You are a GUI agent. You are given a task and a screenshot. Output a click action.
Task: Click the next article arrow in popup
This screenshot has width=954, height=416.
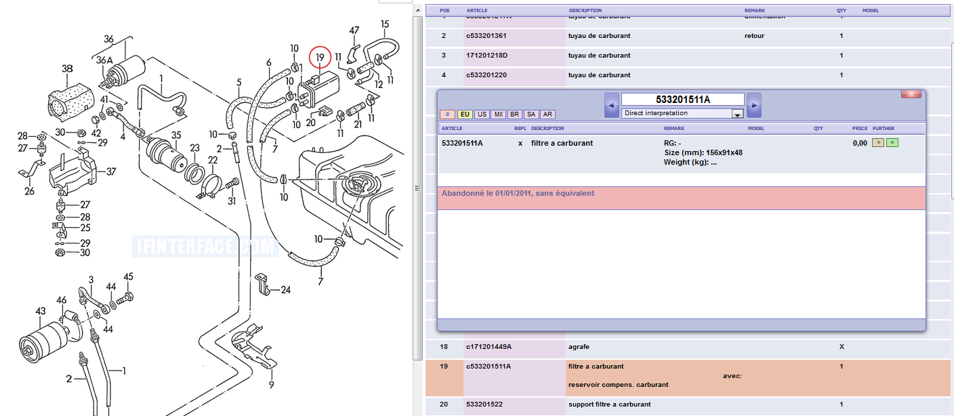pos(754,106)
